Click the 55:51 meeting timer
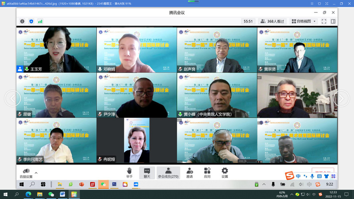This screenshot has height=199, width=354. (x=248, y=21)
